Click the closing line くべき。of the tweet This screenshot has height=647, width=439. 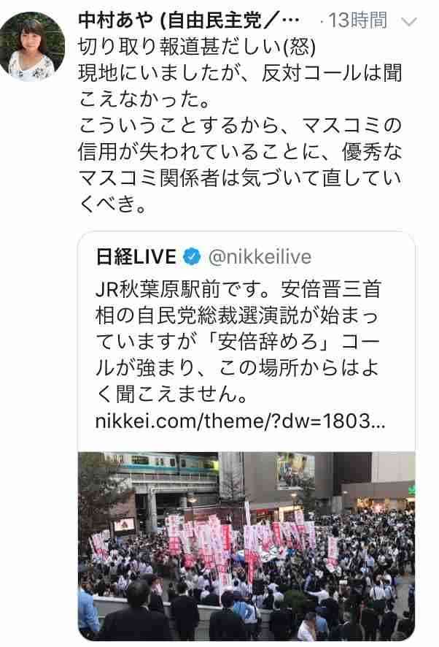click(x=113, y=204)
